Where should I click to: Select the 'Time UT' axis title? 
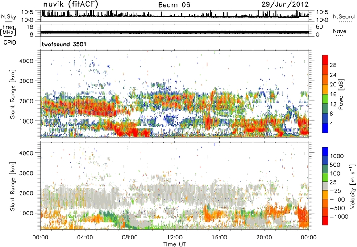[174, 244]
